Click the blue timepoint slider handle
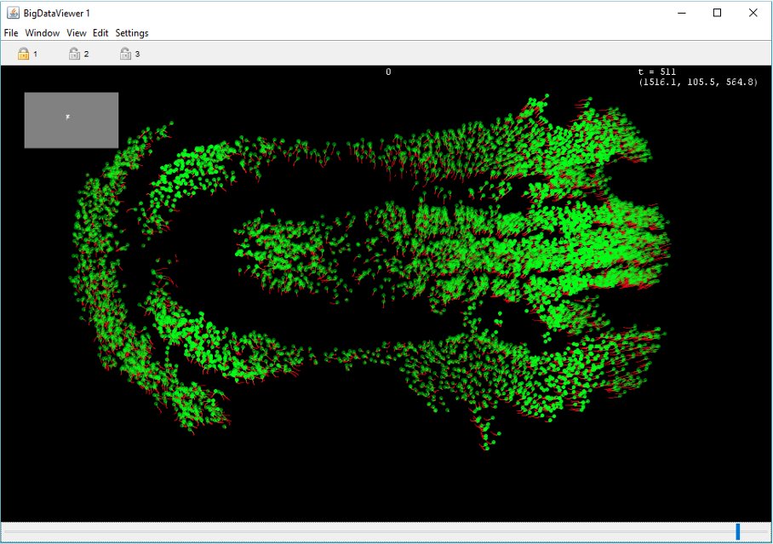 pos(737,530)
